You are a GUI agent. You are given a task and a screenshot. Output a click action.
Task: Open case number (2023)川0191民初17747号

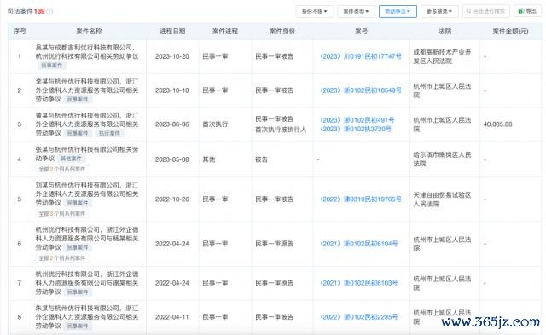(x=361, y=56)
